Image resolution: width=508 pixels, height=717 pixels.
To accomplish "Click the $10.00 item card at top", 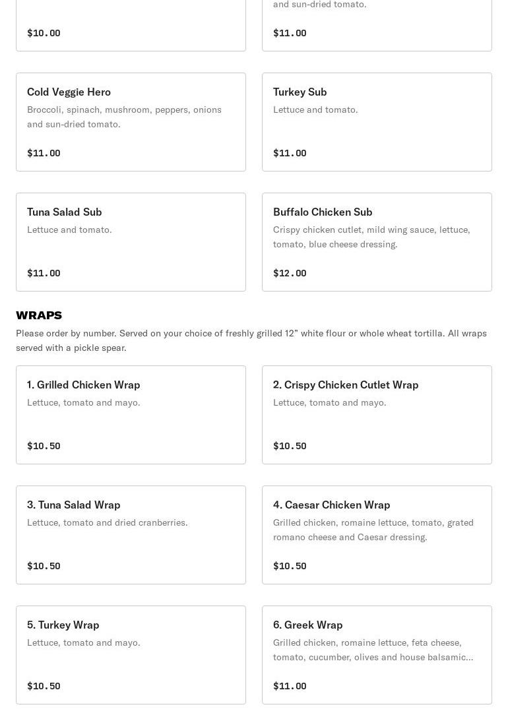I will point(131,26).
